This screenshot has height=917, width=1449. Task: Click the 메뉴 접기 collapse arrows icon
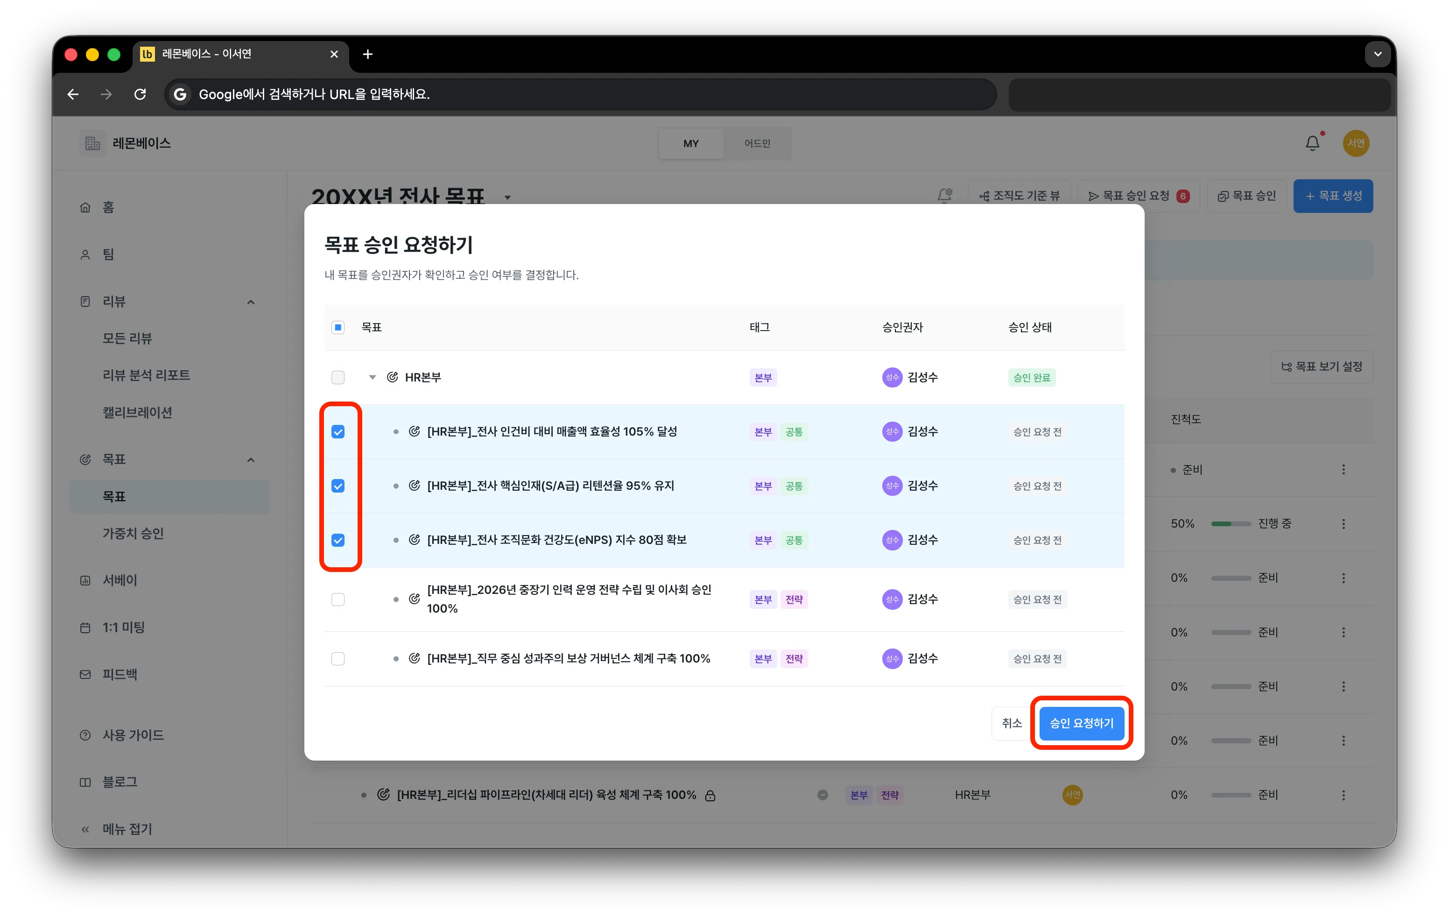tap(85, 829)
